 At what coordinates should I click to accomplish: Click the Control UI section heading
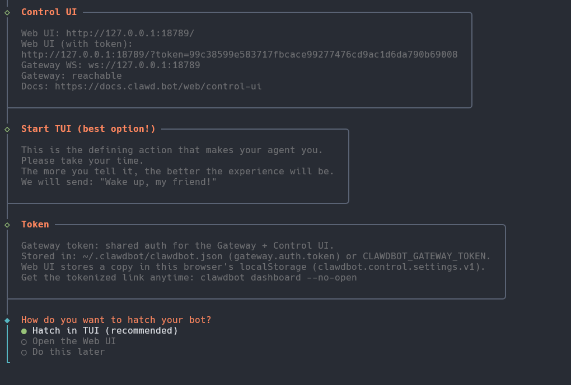(x=49, y=12)
